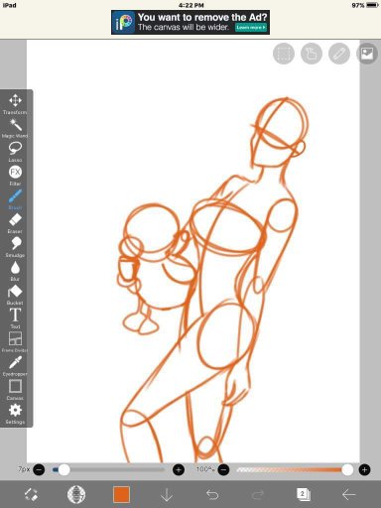Select the Eraser tool
The image size is (381, 508).
(15, 223)
